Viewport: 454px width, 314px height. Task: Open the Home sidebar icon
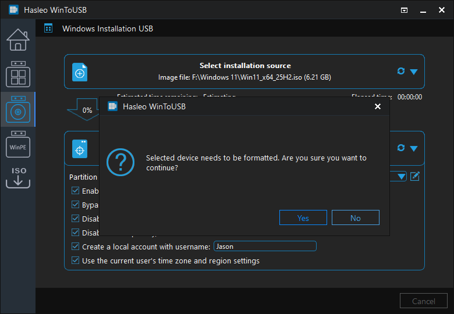(18, 40)
